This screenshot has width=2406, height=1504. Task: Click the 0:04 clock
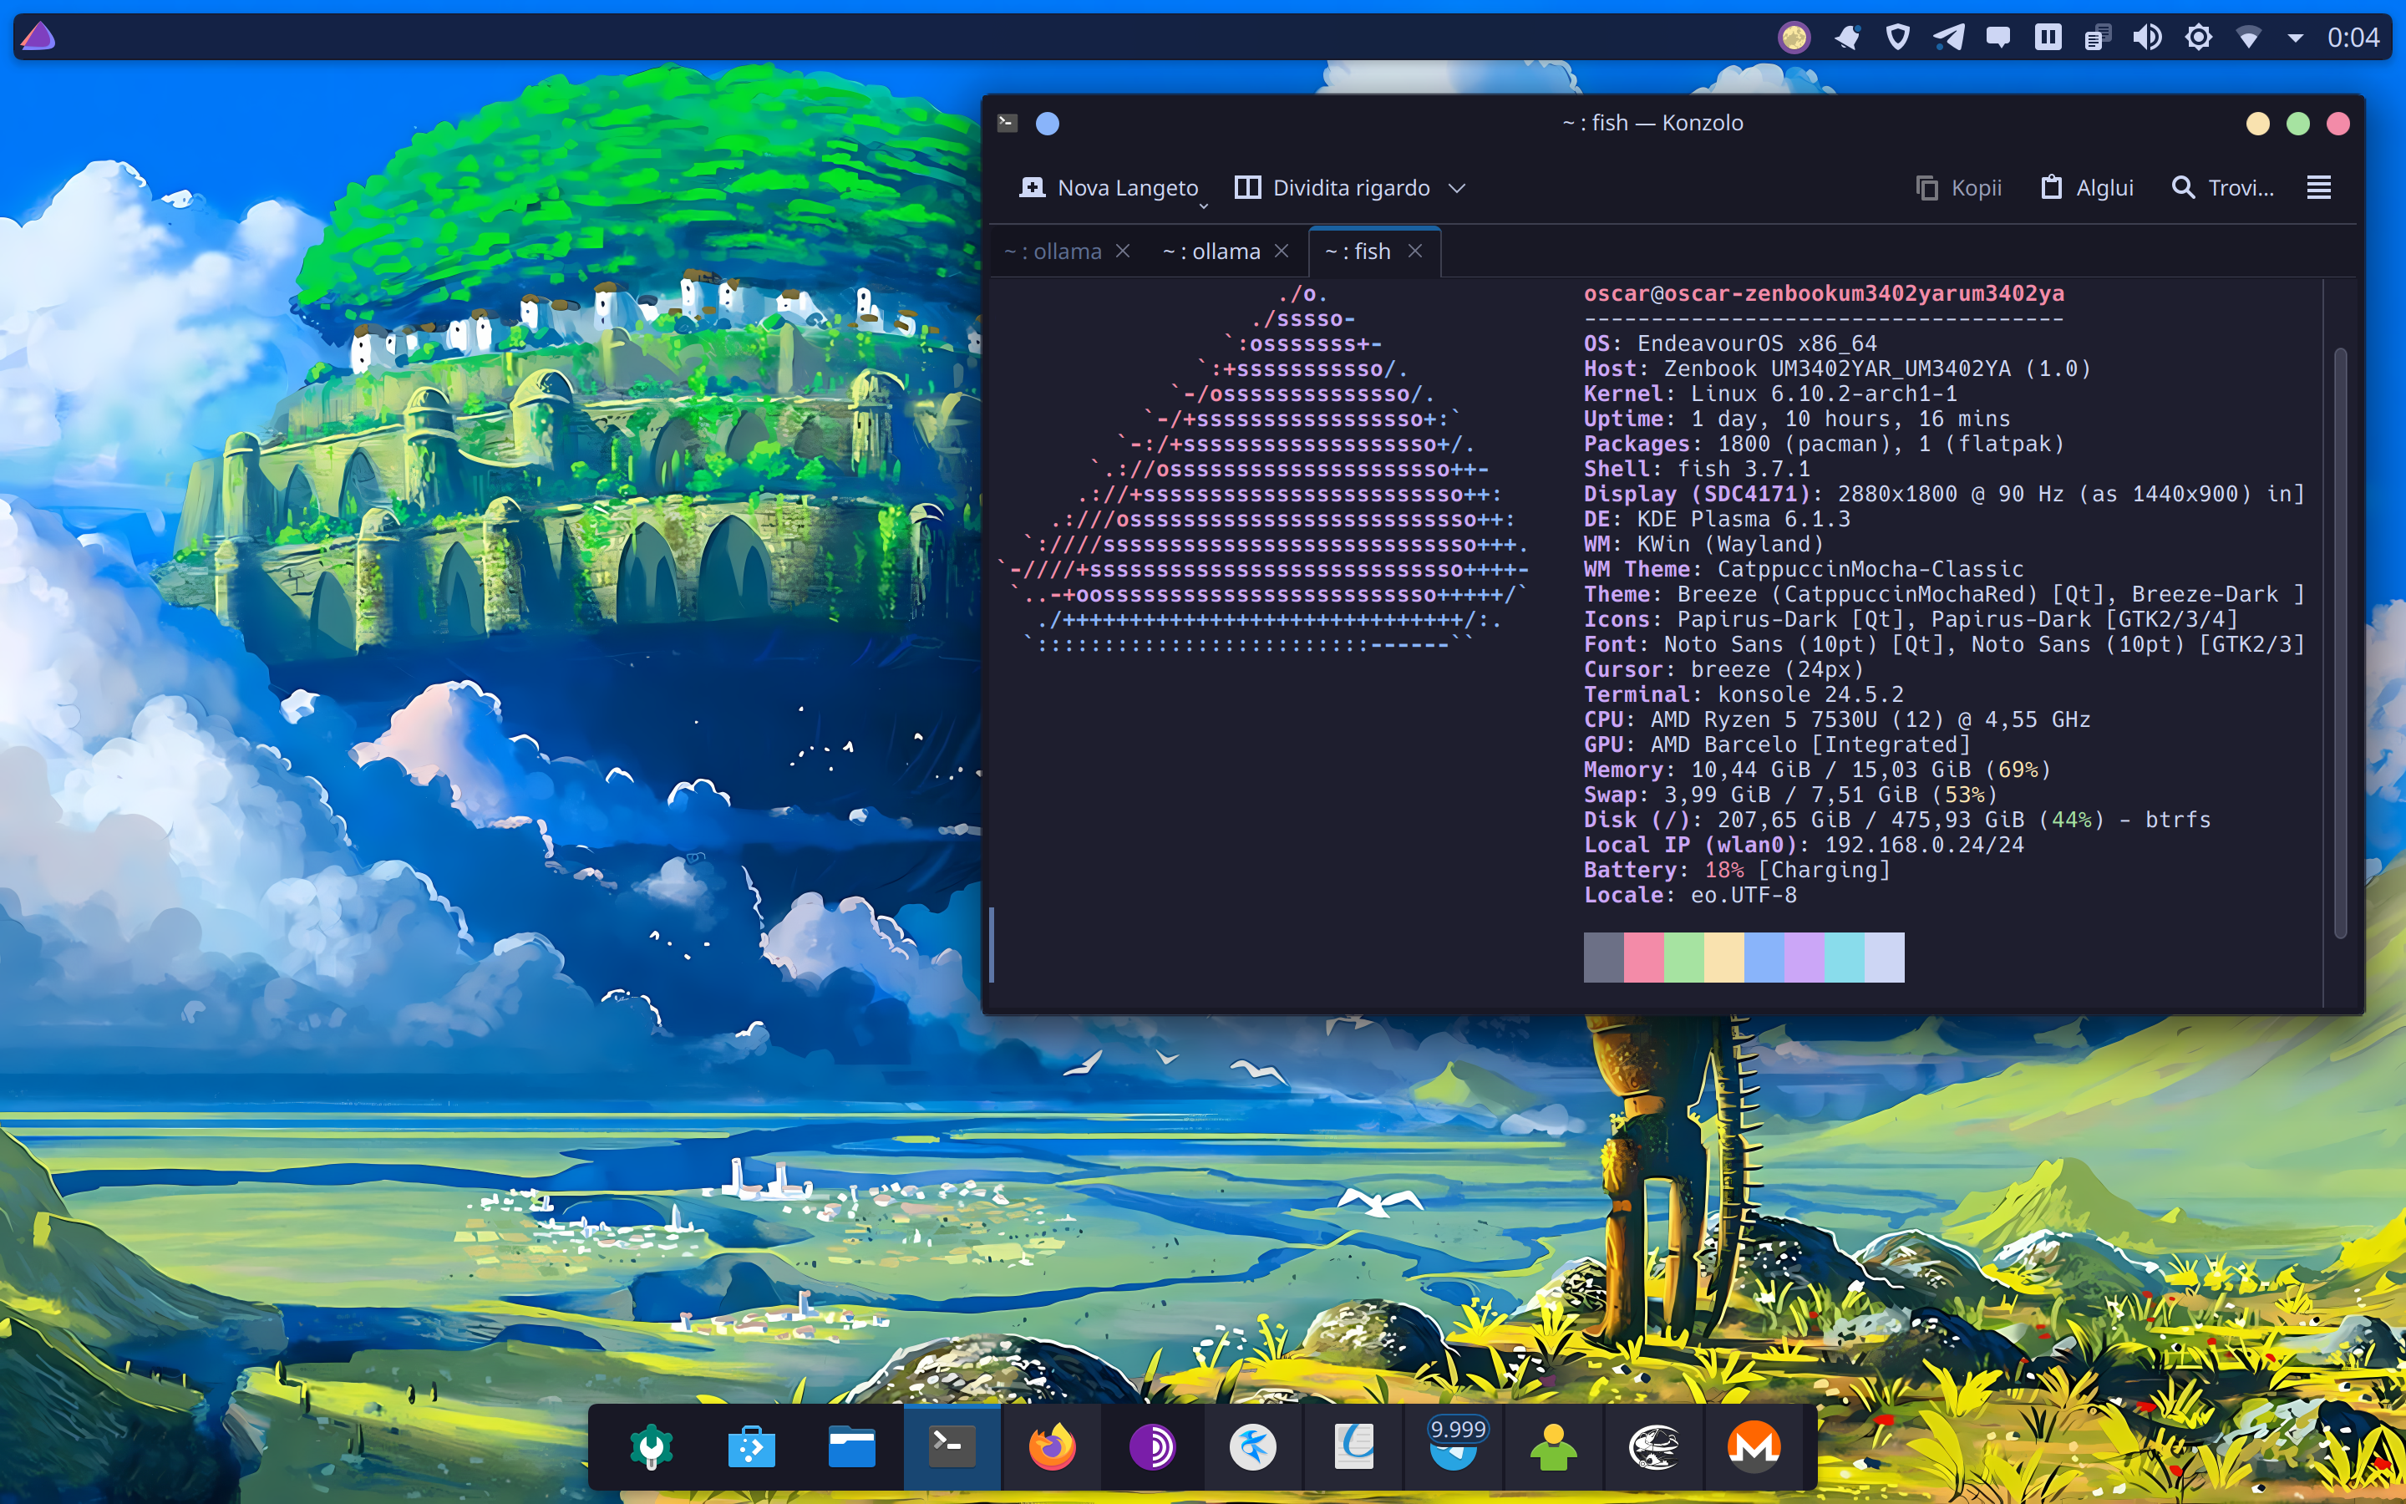[2353, 38]
